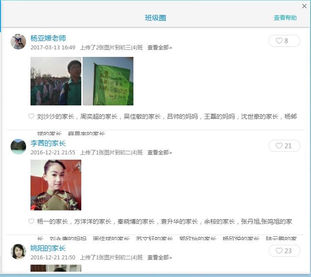Screen dimensions: 311x277
Task: Click 刘沙沙的家长 in the likers list
Action: pos(56,116)
